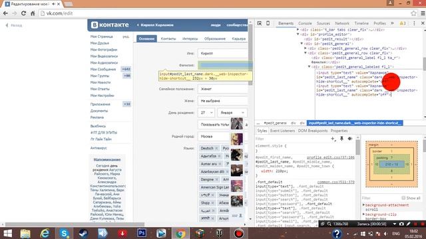The width and height of the screenshot is (426, 239).
Task: Open Photoshop from the taskbar
Action: pyautogui.click(x=142, y=233)
